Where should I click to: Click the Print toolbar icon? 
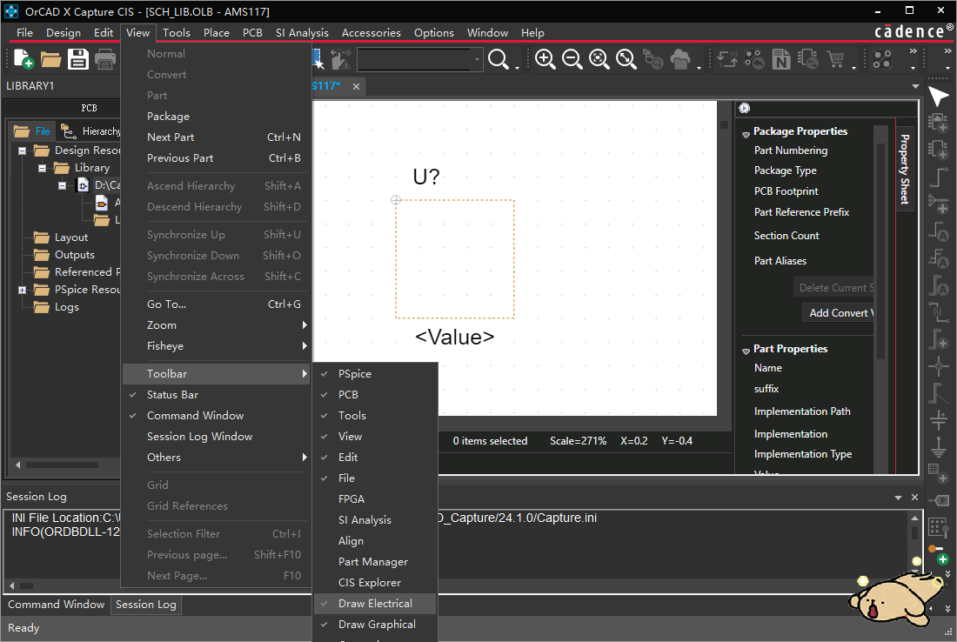[105, 59]
